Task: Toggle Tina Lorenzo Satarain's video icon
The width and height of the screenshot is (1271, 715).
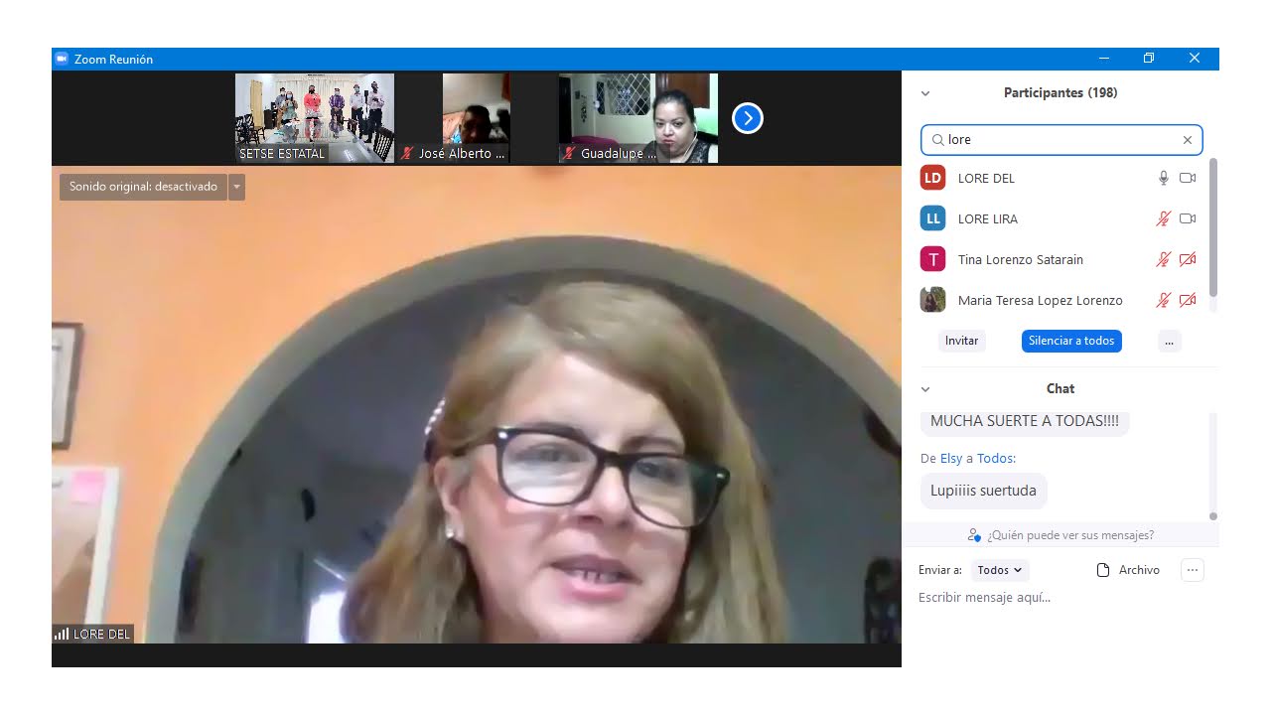Action: point(1188,259)
